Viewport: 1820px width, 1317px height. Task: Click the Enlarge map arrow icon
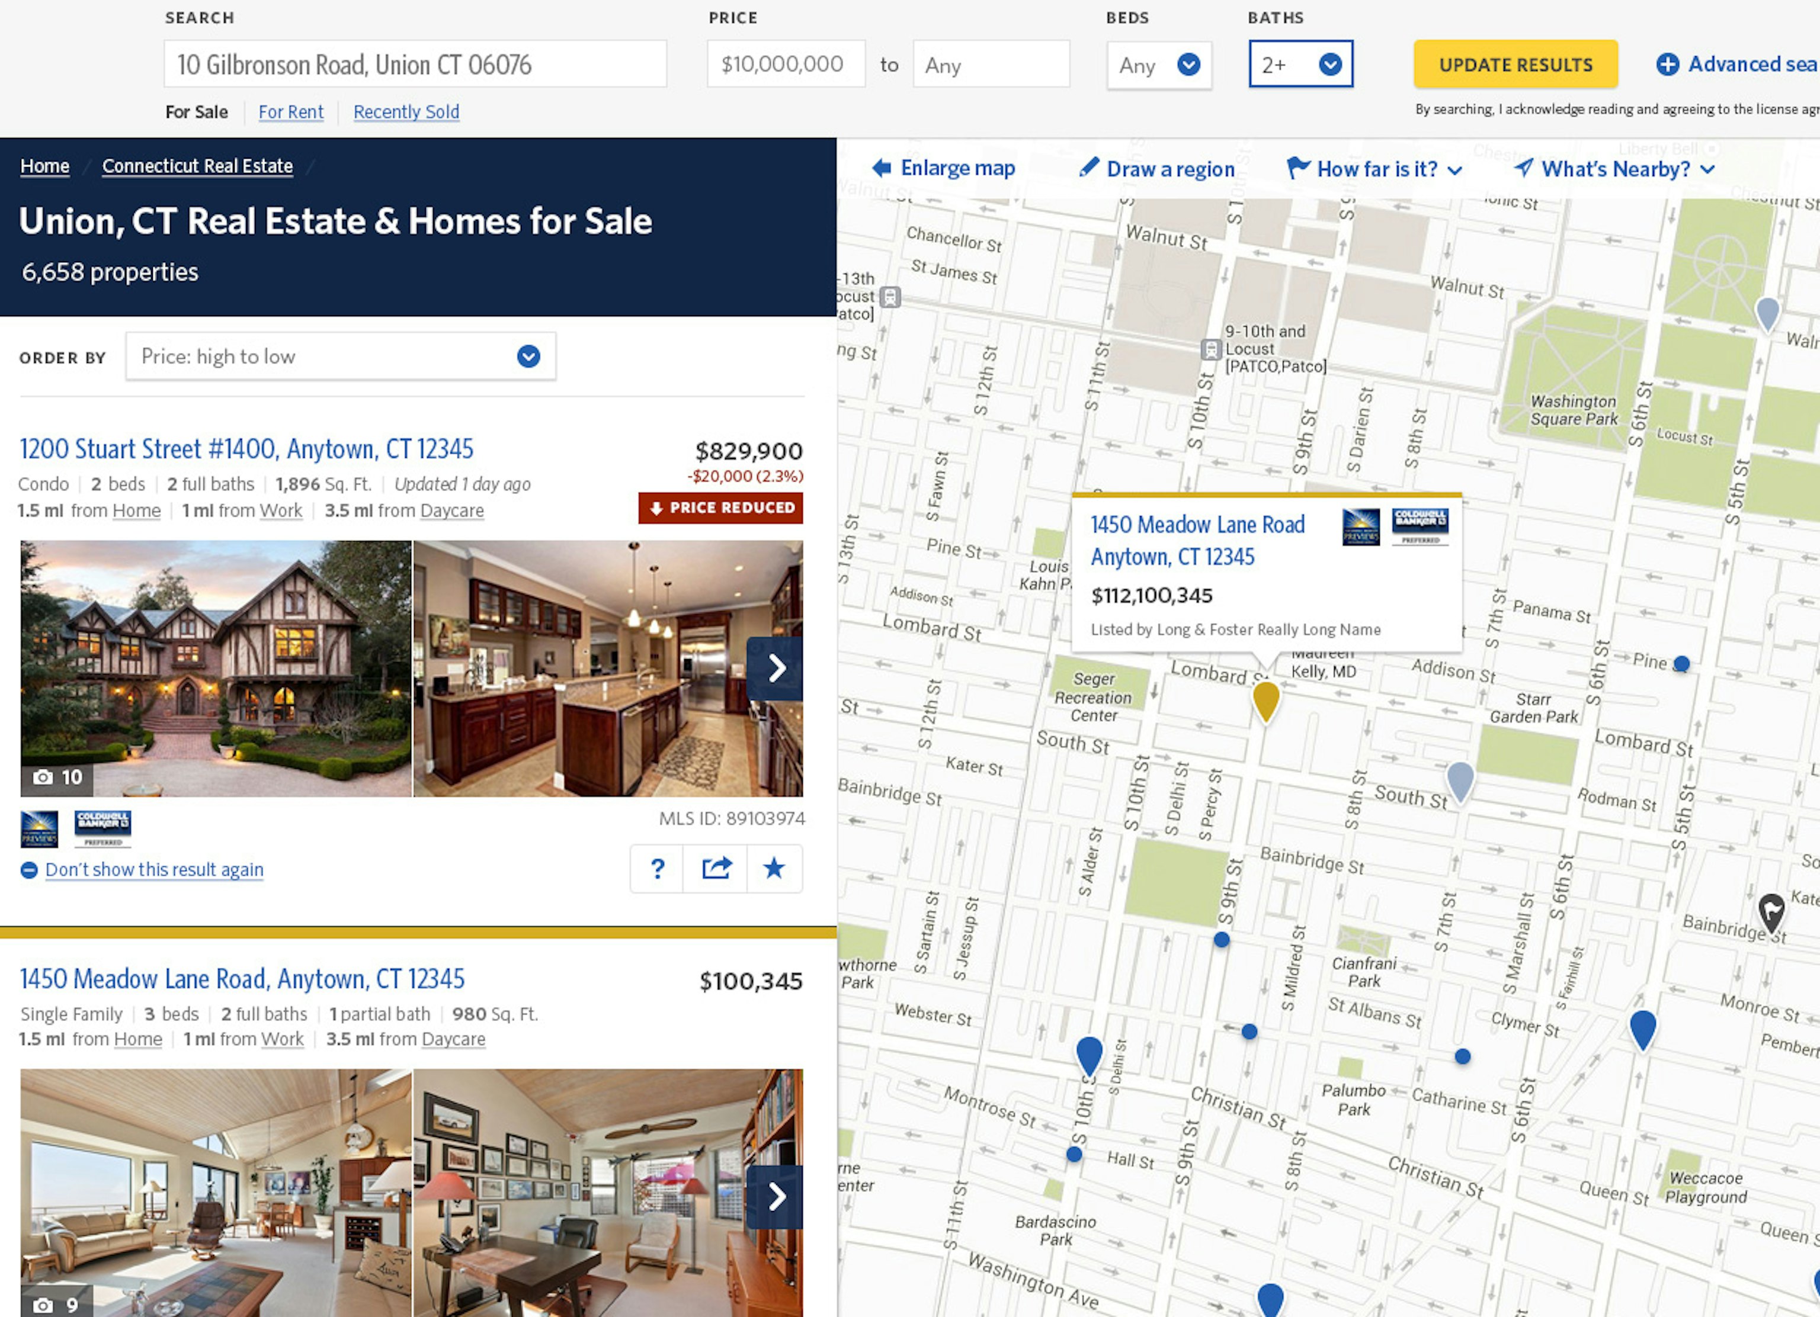point(881,168)
